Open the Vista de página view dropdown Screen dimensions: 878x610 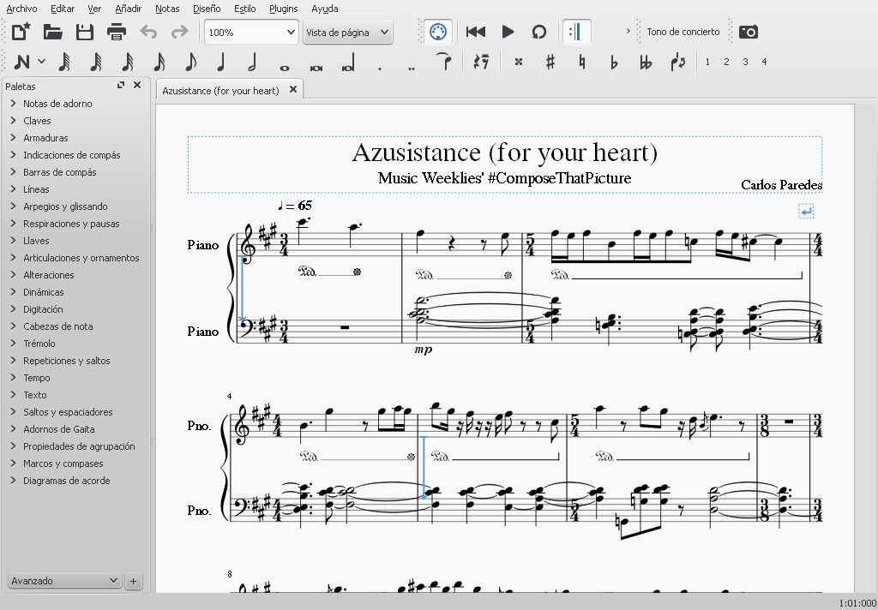[x=347, y=33]
